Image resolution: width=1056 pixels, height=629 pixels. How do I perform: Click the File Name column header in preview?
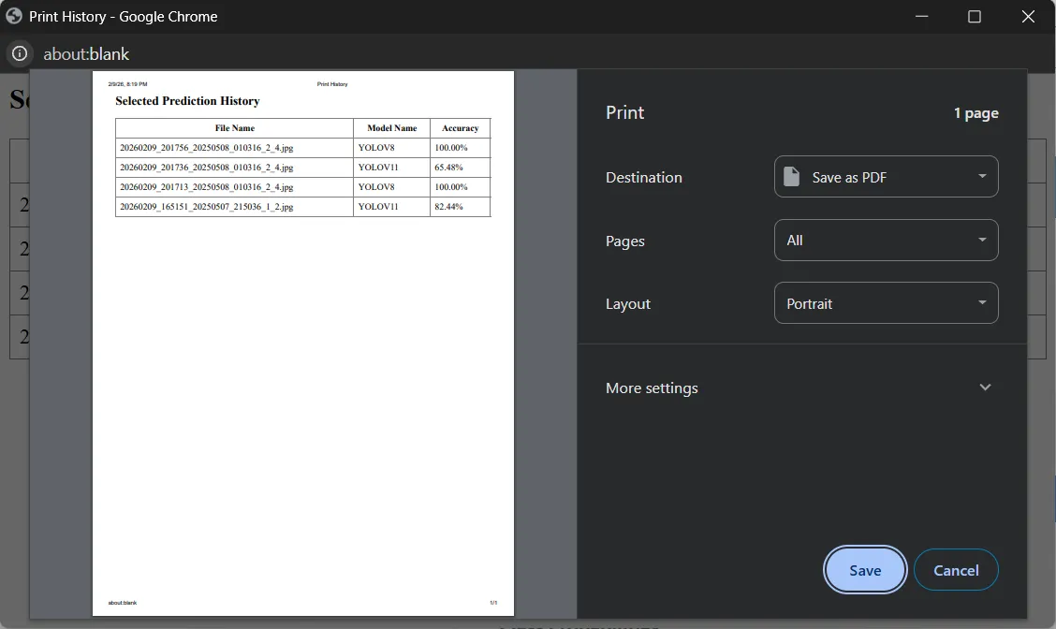pos(234,128)
